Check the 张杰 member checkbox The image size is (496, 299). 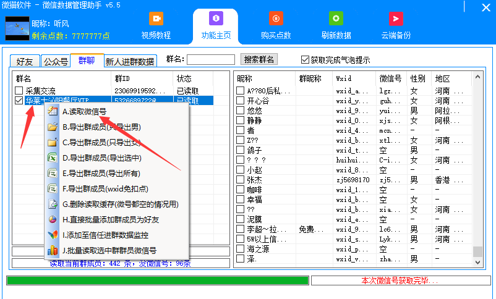click(x=241, y=180)
